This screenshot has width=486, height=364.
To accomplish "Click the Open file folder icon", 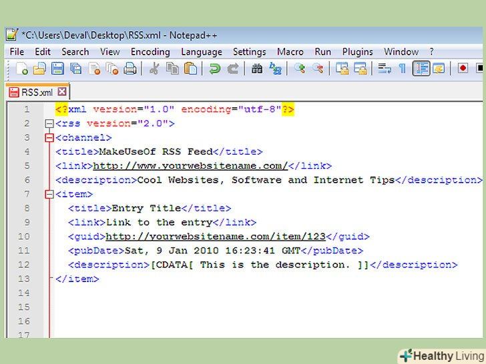I will point(39,69).
